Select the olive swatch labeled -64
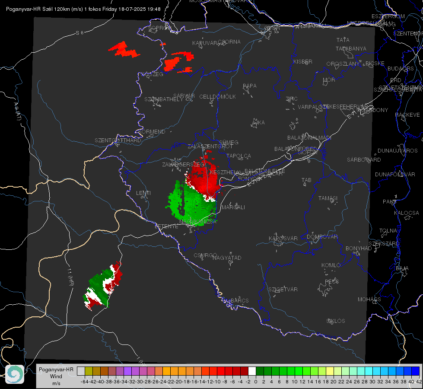This screenshot has height=389, width=423. [x=89, y=371]
